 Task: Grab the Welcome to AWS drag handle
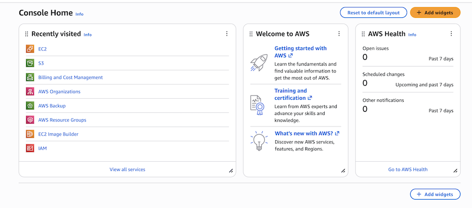click(251, 34)
